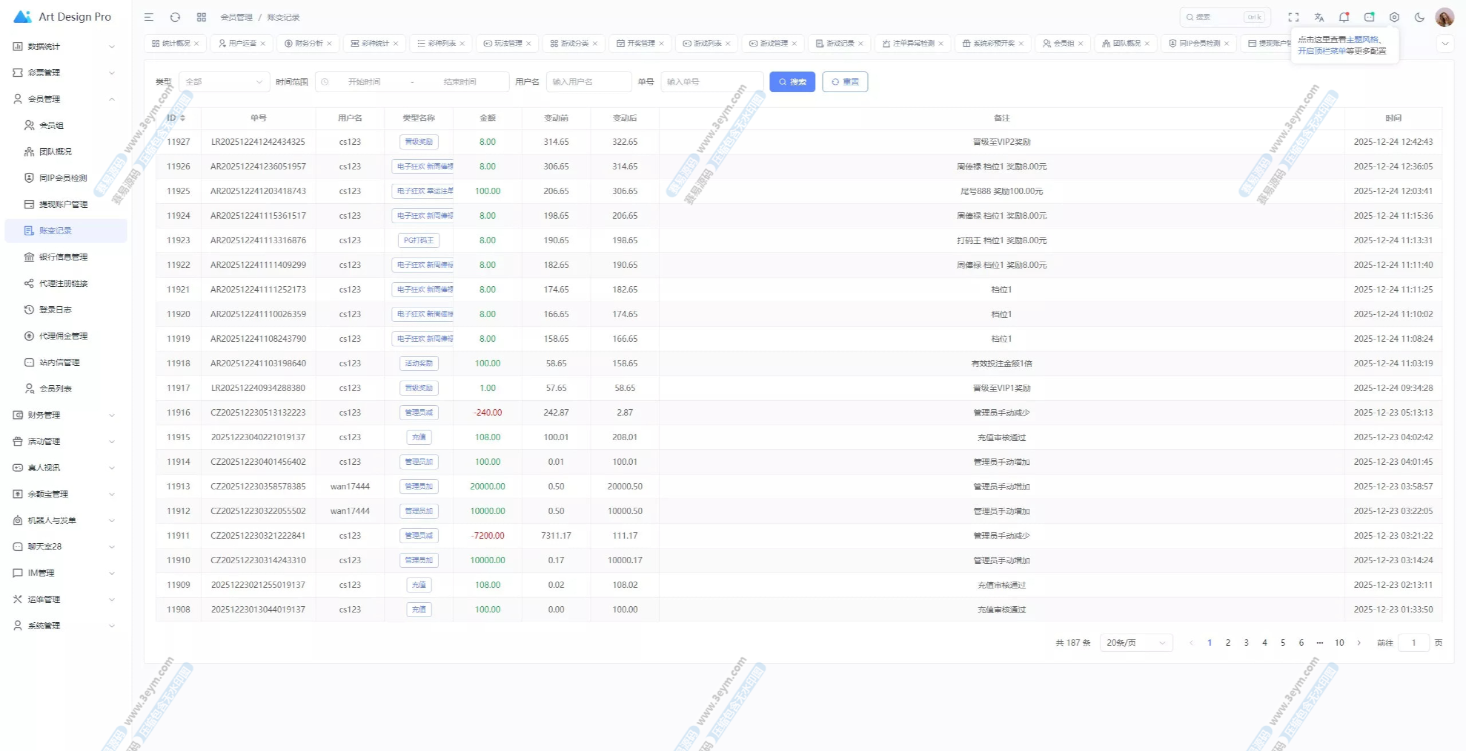Enter fullscreen mode via top-bar icon
1466x751 pixels.
pyautogui.click(x=1294, y=17)
